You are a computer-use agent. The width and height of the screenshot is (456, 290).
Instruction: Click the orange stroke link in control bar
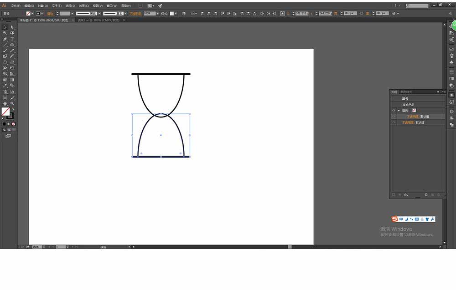coord(50,13)
